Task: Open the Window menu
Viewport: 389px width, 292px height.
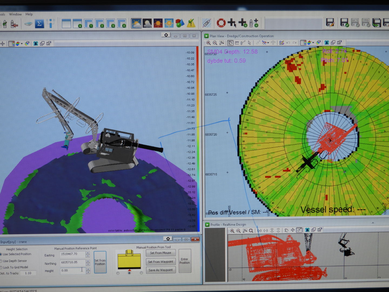Action: pos(15,14)
